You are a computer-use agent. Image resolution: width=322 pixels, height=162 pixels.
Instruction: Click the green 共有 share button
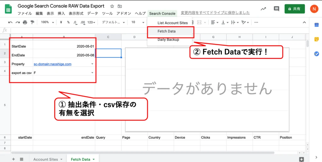coord(294,9)
